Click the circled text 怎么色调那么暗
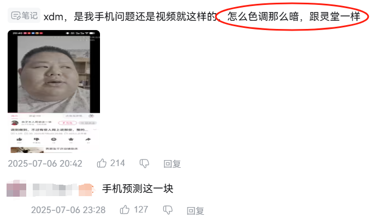Viewport: 377px width, 224px height. coord(263,16)
